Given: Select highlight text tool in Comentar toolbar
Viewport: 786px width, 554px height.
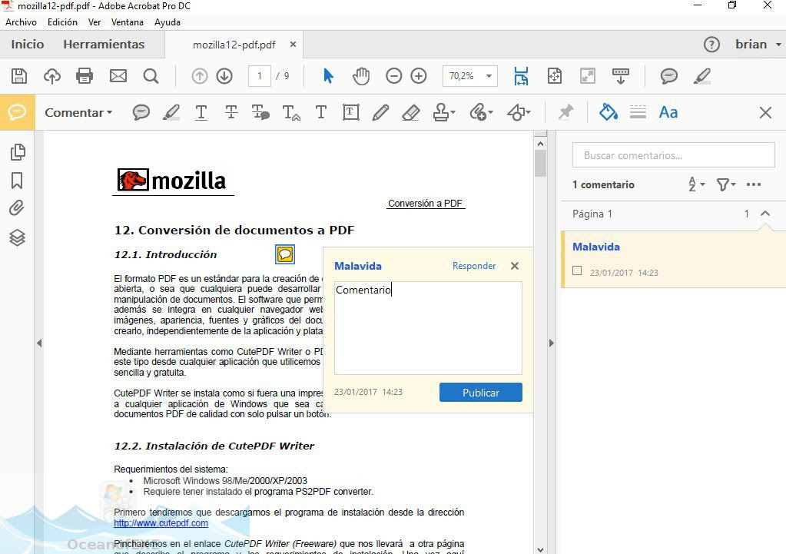Looking at the screenshot, I should pyautogui.click(x=171, y=112).
